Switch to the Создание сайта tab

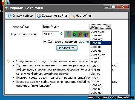52,16
